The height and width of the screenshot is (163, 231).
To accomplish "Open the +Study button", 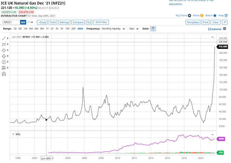I will 42,22.
